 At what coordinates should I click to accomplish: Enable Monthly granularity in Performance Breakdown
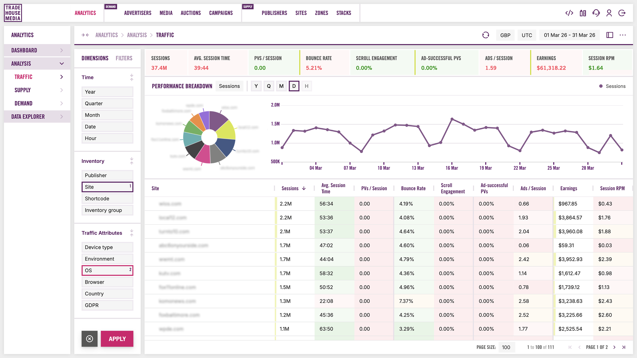281,86
